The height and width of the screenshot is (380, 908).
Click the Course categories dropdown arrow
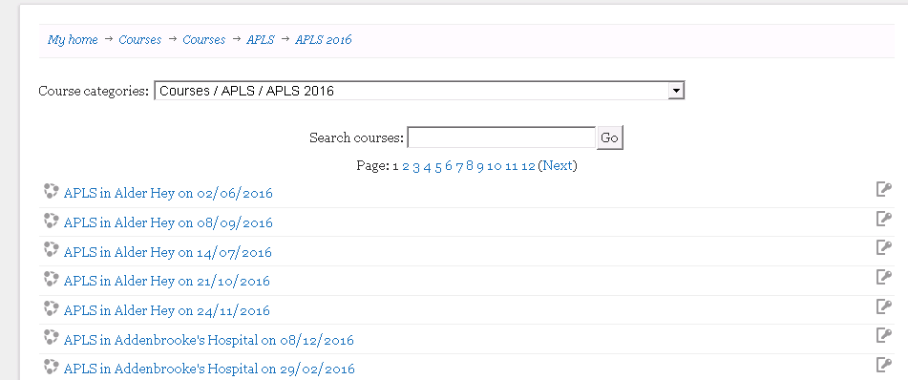point(676,91)
